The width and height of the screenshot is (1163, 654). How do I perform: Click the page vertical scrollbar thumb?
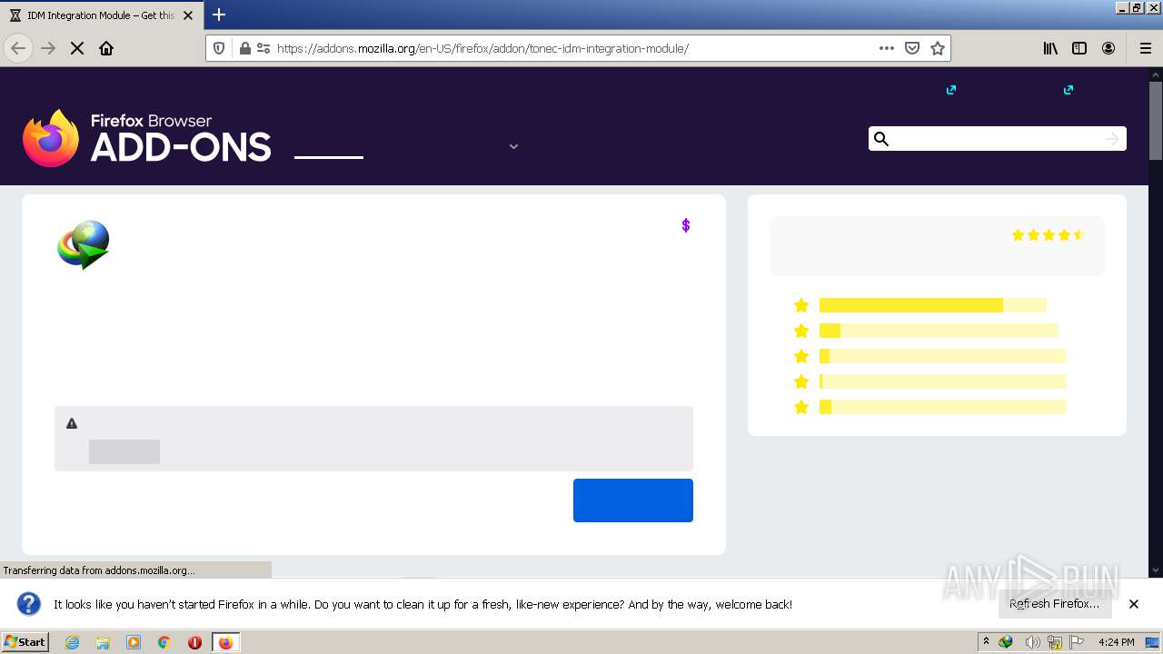tap(1156, 120)
